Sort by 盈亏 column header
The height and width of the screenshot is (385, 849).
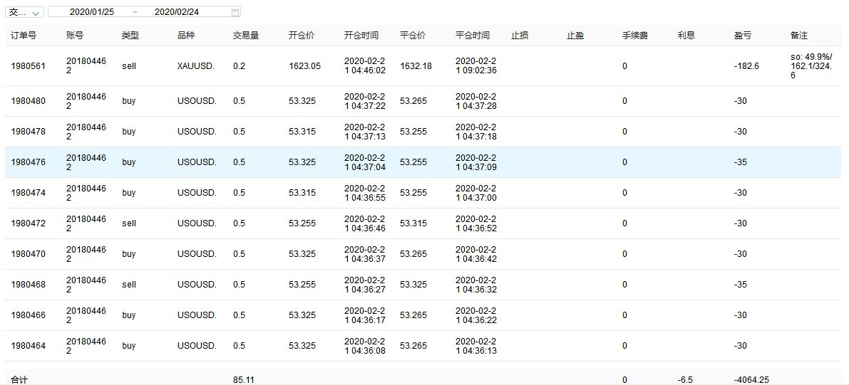tap(742, 35)
